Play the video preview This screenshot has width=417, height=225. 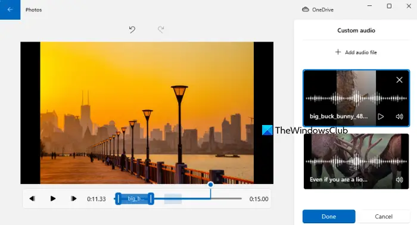[53, 198]
